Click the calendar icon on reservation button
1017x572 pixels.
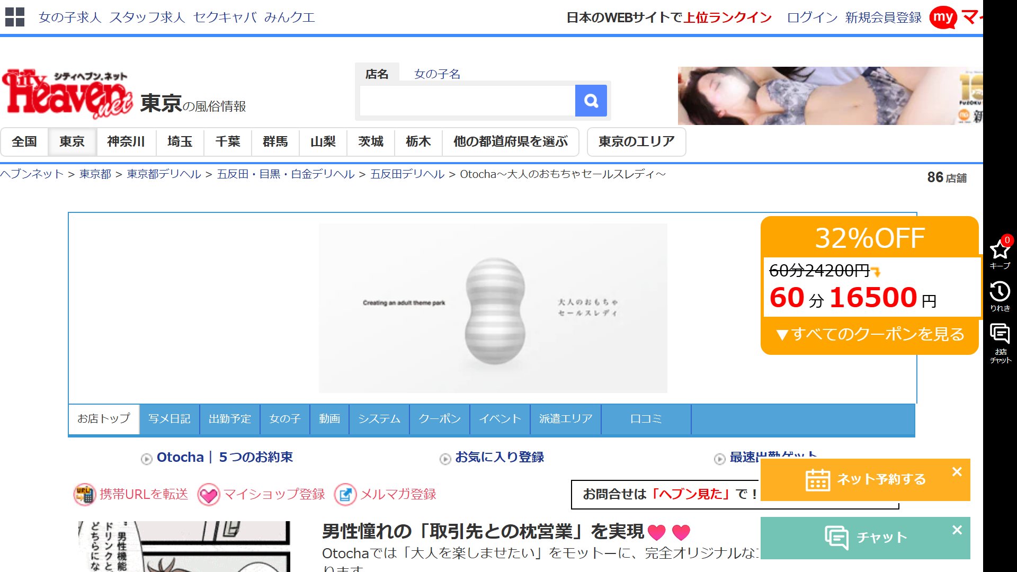coord(818,480)
